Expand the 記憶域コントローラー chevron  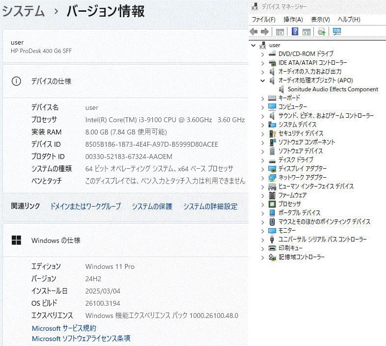click(x=263, y=258)
